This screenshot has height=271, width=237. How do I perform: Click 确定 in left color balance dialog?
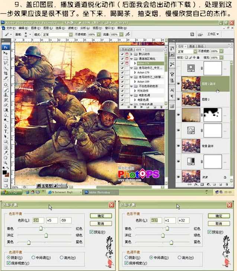coord(101,216)
